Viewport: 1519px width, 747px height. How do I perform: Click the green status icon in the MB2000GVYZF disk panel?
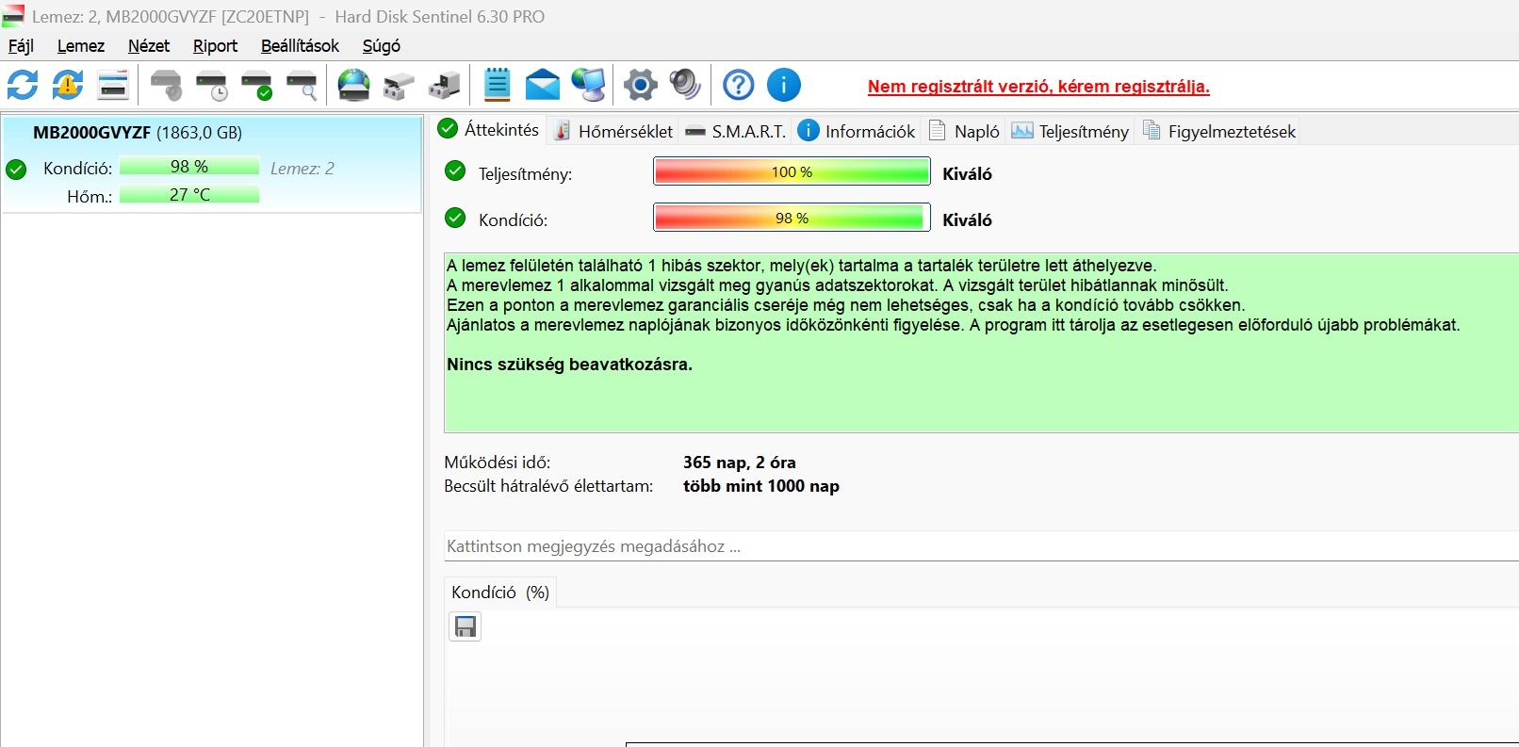[16, 170]
